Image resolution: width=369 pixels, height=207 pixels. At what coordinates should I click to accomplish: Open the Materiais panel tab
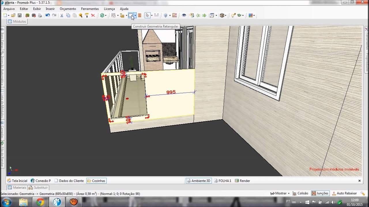(x=17, y=187)
